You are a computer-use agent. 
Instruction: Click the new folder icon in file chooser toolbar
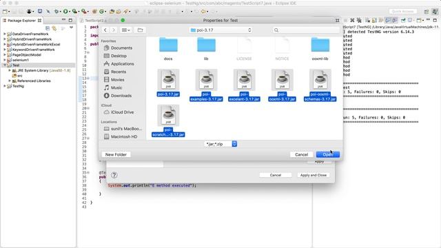pos(140,30)
